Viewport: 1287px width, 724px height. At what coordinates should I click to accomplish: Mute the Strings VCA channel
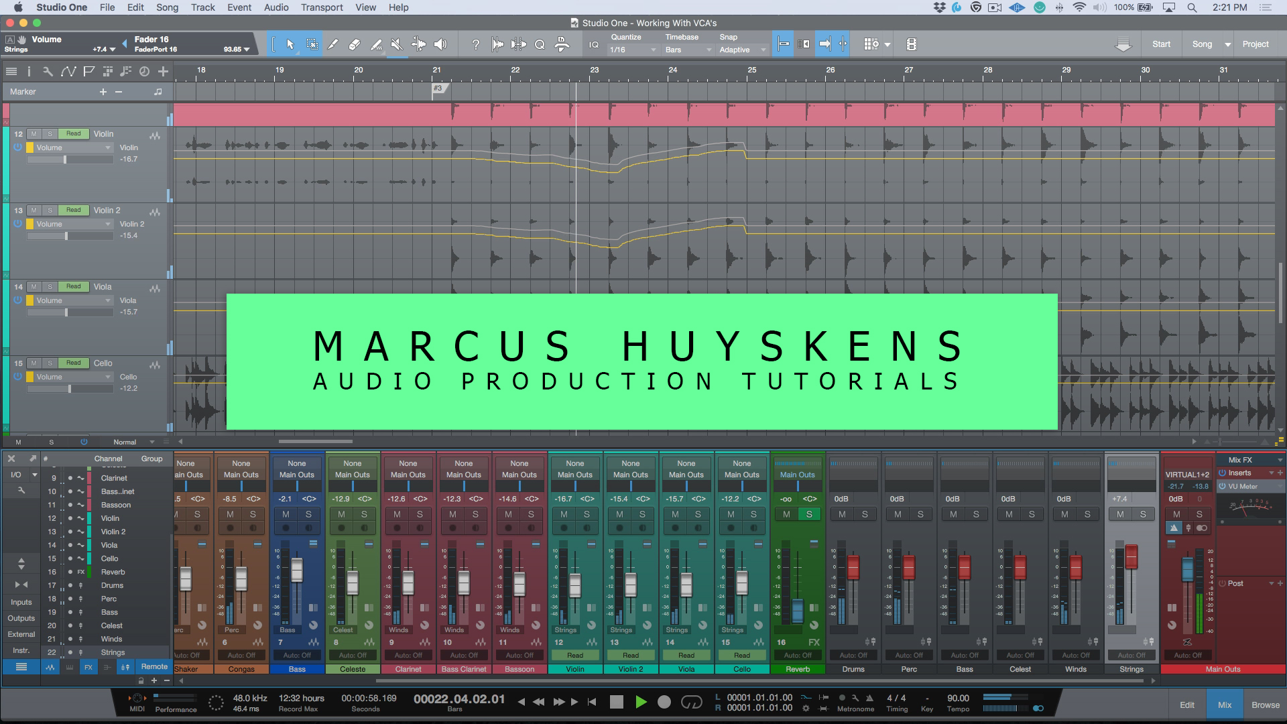(x=1120, y=514)
